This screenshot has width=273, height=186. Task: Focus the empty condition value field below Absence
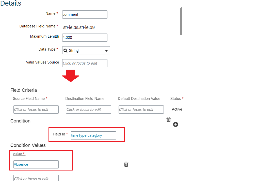tap(36, 178)
